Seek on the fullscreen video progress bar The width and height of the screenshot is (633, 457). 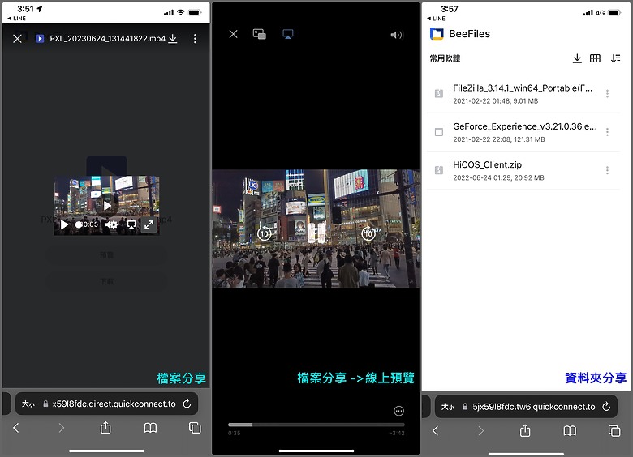[x=316, y=425]
